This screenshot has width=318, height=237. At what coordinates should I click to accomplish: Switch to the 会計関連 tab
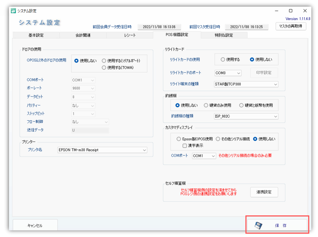point(83,35)
